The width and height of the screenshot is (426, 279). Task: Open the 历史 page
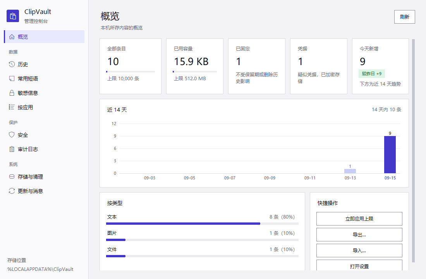point(44,64)
